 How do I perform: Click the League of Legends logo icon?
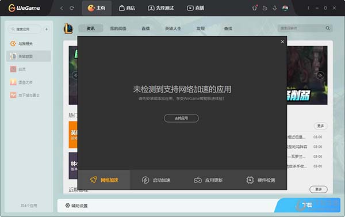coord(68,29)
